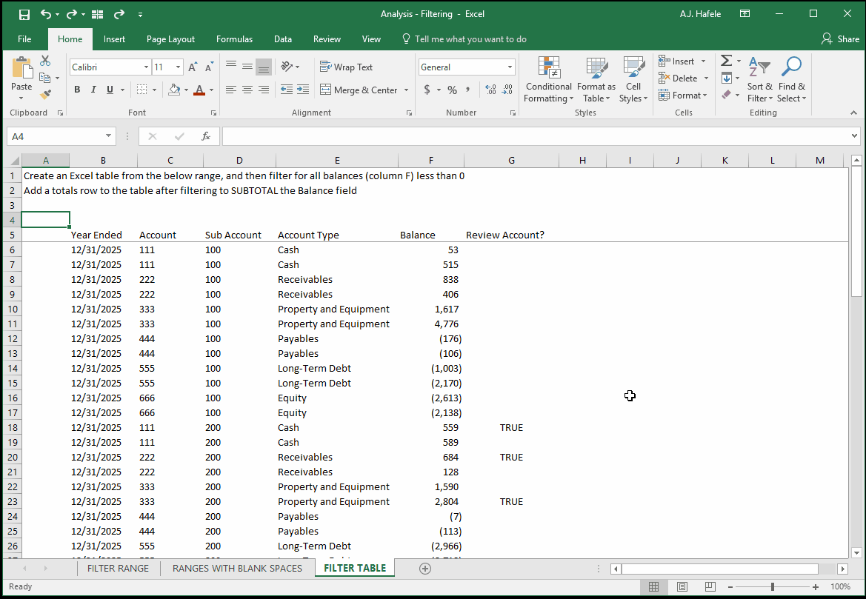Align text to the right
The image size is (866, 599).
pyautogui.click(x=264, y=90)
